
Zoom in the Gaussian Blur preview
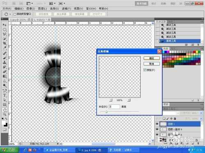tap(129, 100)
